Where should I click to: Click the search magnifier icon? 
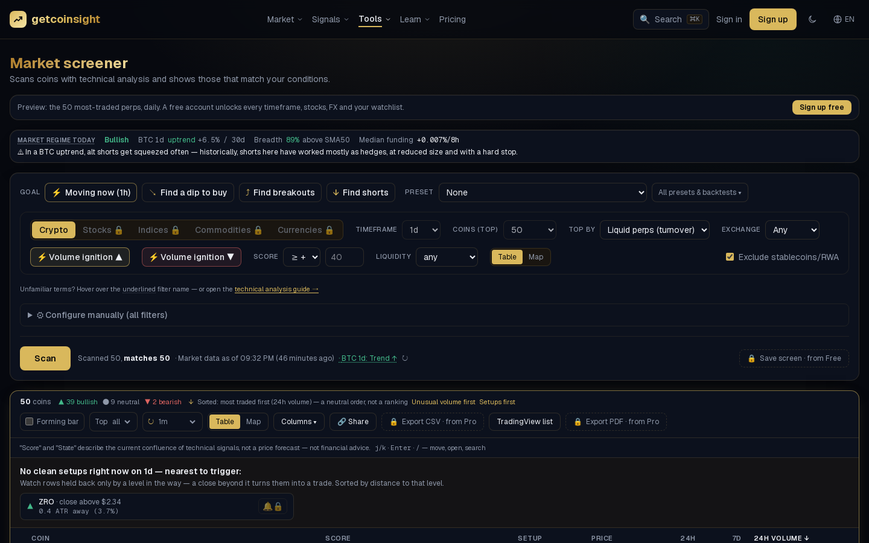pyautogui.click(x=645, y=19)
